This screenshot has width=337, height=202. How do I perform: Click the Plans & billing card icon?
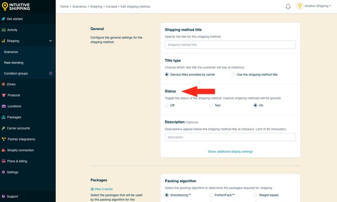pyautogui.click(x=4, y=161)
